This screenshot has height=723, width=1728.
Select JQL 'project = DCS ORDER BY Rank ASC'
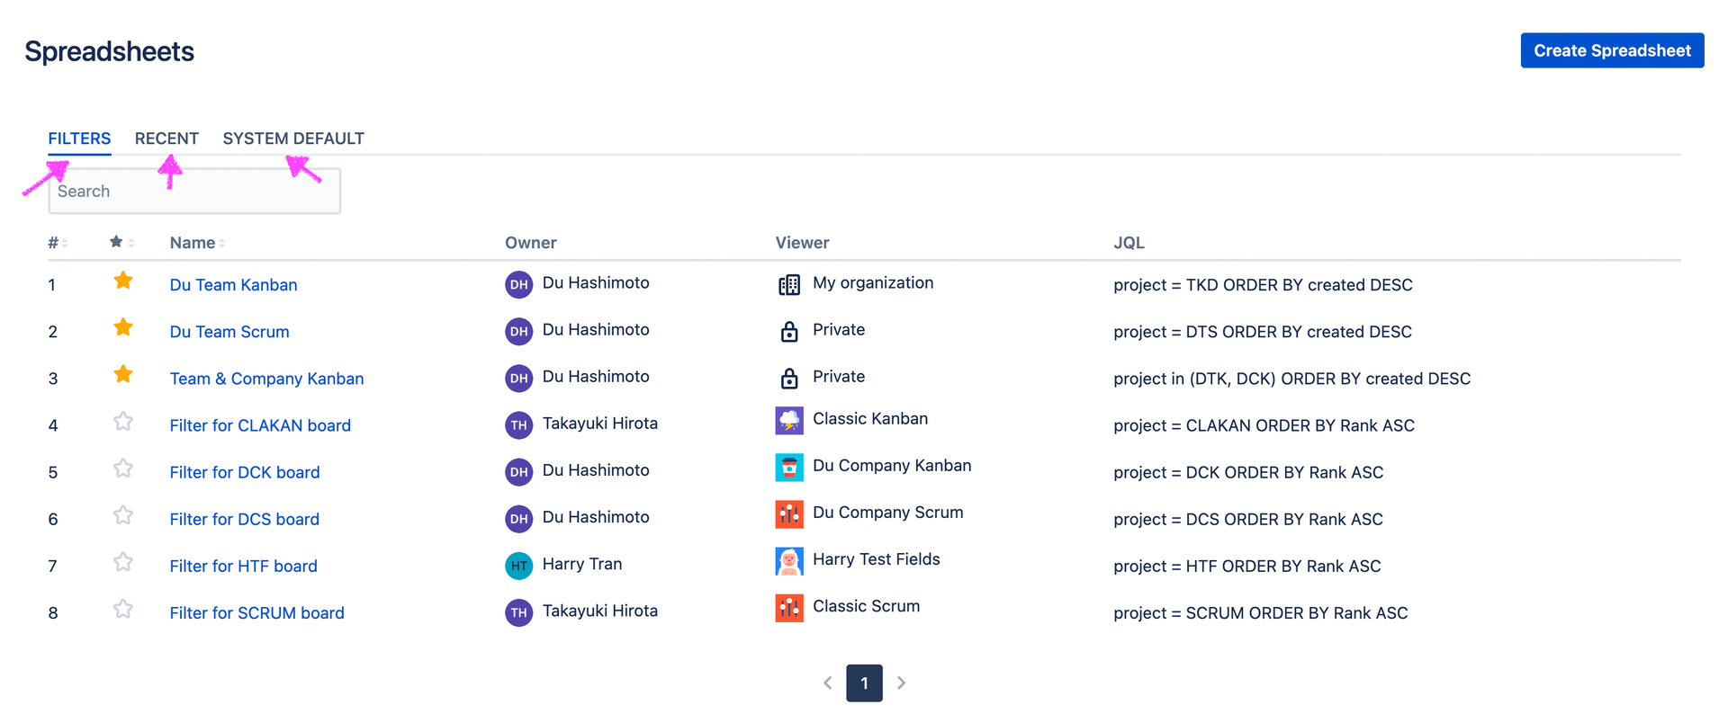click(1248, 519)
